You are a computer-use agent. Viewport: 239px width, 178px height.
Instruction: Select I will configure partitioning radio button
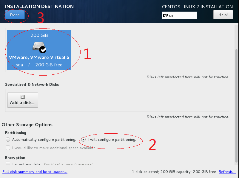pyautogui.click(x=83, y=139)
